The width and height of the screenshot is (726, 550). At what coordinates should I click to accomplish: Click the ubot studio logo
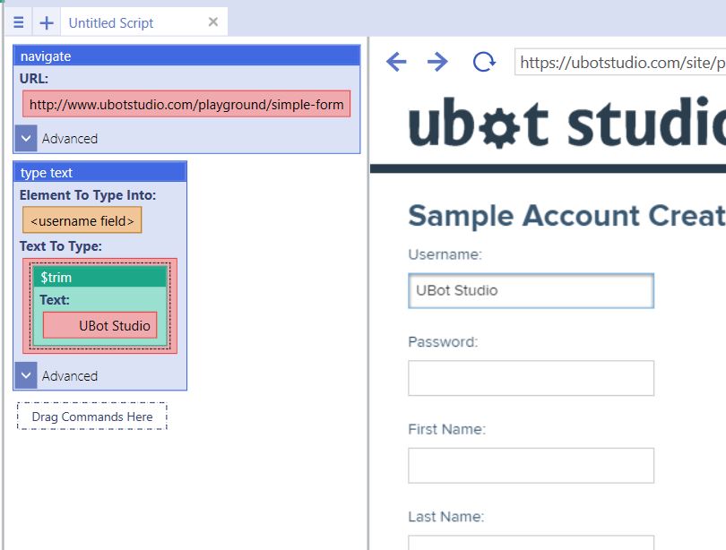[x=566, y=122]
